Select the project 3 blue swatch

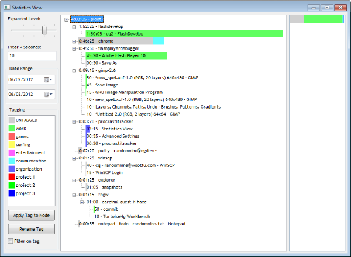click(x=12, y=193)
